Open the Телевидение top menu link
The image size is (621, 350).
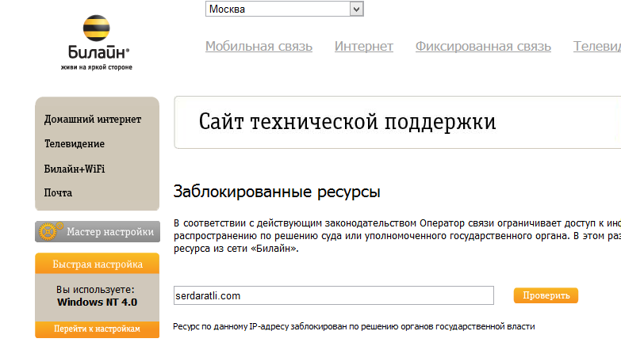597,46
